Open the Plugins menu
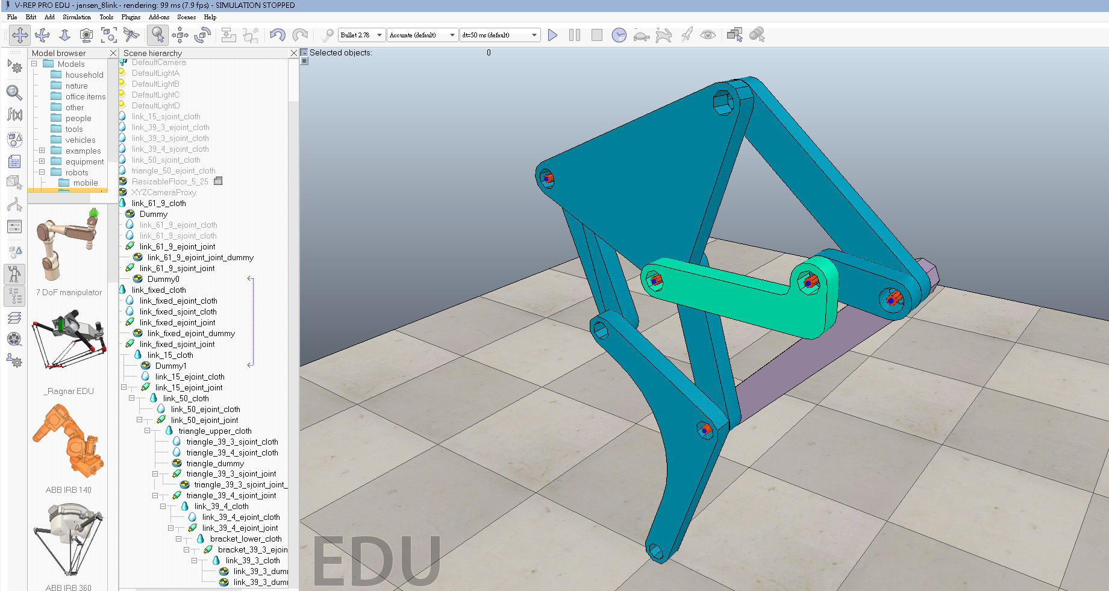Screen dimensions: 1109x591 tap(131, 17)
